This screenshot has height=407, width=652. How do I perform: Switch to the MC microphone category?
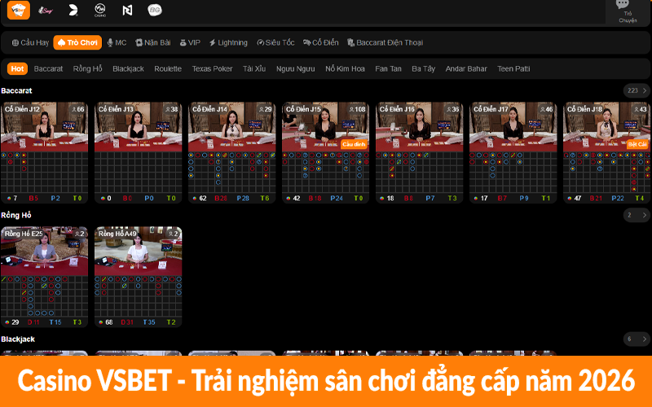[117, 42]
